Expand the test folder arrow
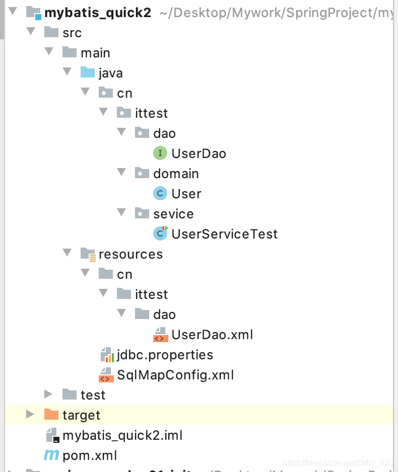This screenshot has height=472, width=398. pos(48,394)
